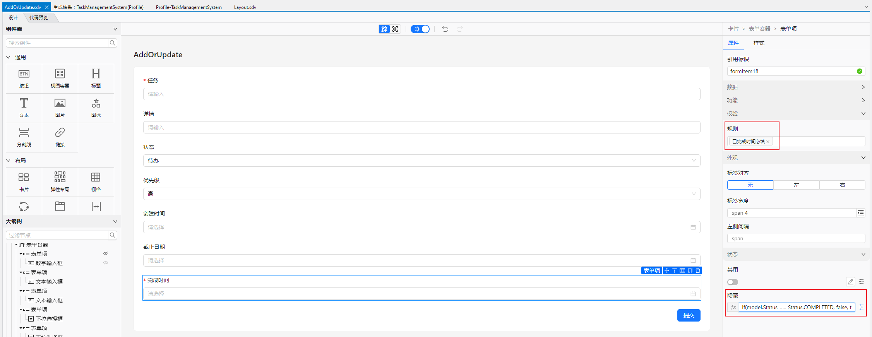Viewport: 872px width, 337px height.
Task: Open the 状态 dropdown showing 待办
Action: 421,161
